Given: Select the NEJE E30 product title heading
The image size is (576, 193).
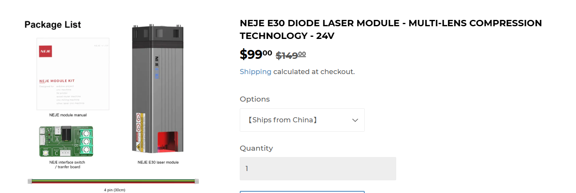Looking at the screenshot, I should 390,29.
